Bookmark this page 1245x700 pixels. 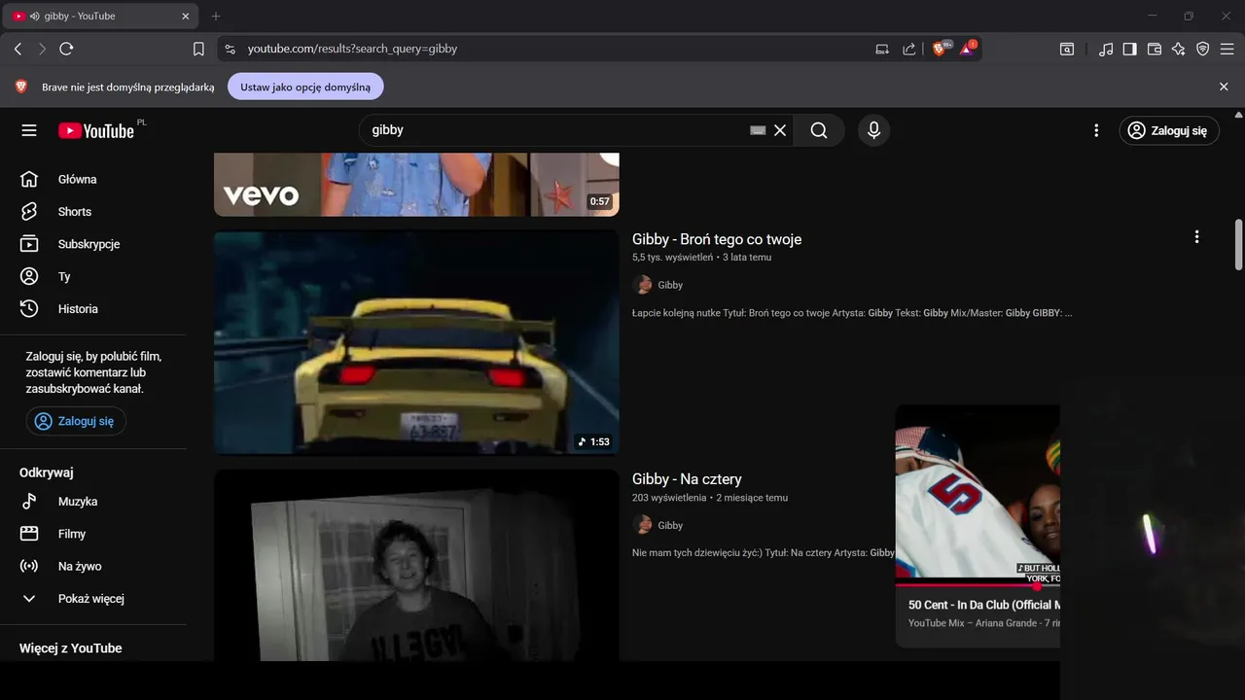[198, 49]
